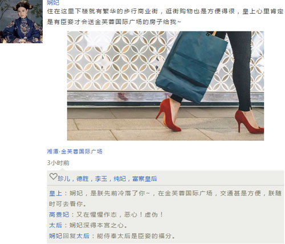Open 娴妃's profile avatar photo

point(21,22)
